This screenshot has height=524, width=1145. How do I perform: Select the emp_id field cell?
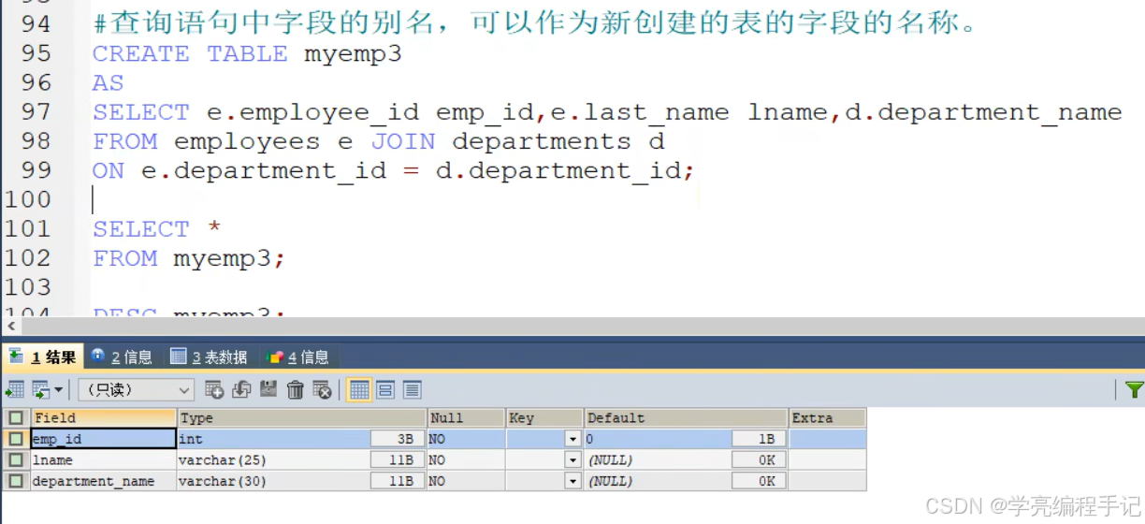pyautogui.click(x=104, y=439)
